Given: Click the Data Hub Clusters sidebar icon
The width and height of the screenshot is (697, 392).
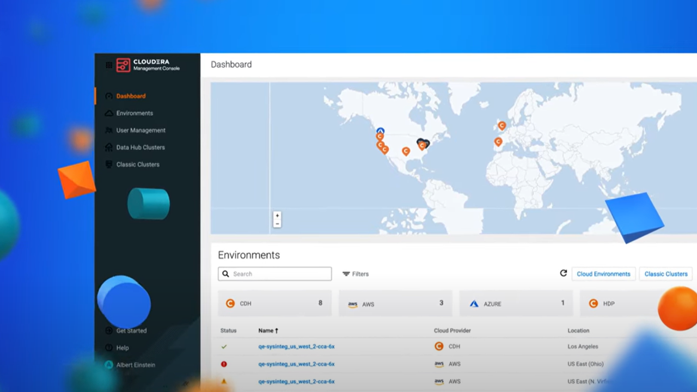Looking at the screenshot, I should [x=109, y=148].
